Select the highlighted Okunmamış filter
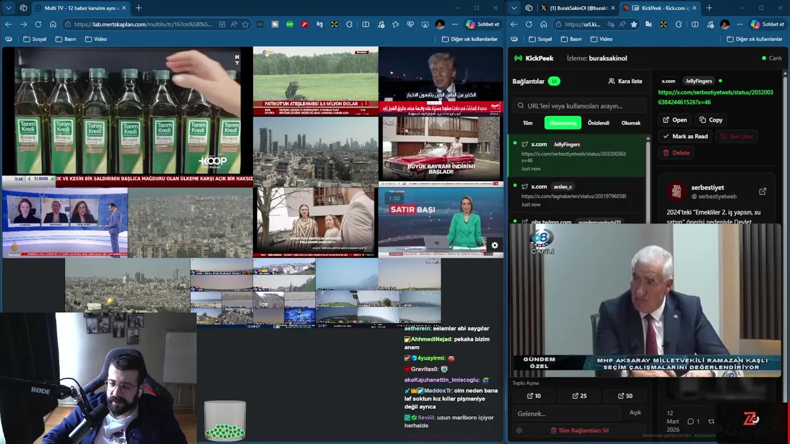This screenshot has width=790, height=444. click(x=562, y=123)
